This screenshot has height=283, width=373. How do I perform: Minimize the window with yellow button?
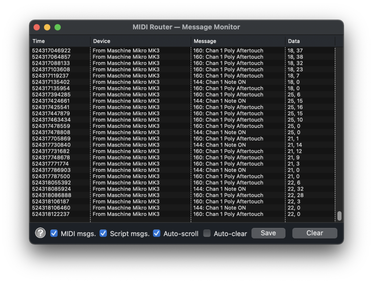(x=47, y=27)
